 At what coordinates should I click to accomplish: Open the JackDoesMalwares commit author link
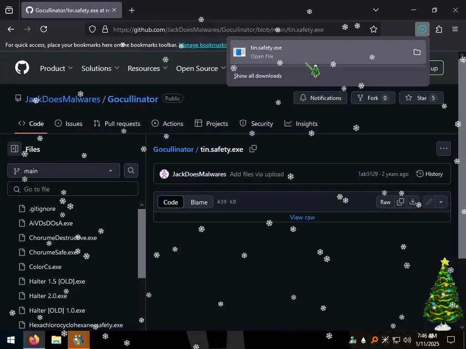pos(199,174)
